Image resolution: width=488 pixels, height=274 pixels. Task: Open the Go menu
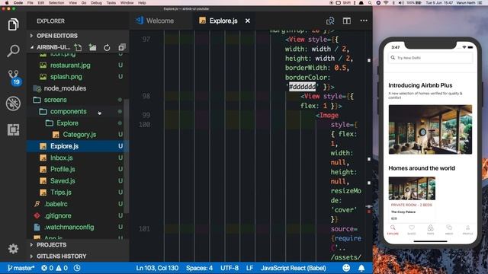84,3
